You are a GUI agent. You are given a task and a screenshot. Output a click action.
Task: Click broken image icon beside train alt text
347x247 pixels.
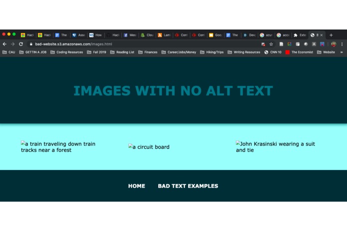(23, 143)
